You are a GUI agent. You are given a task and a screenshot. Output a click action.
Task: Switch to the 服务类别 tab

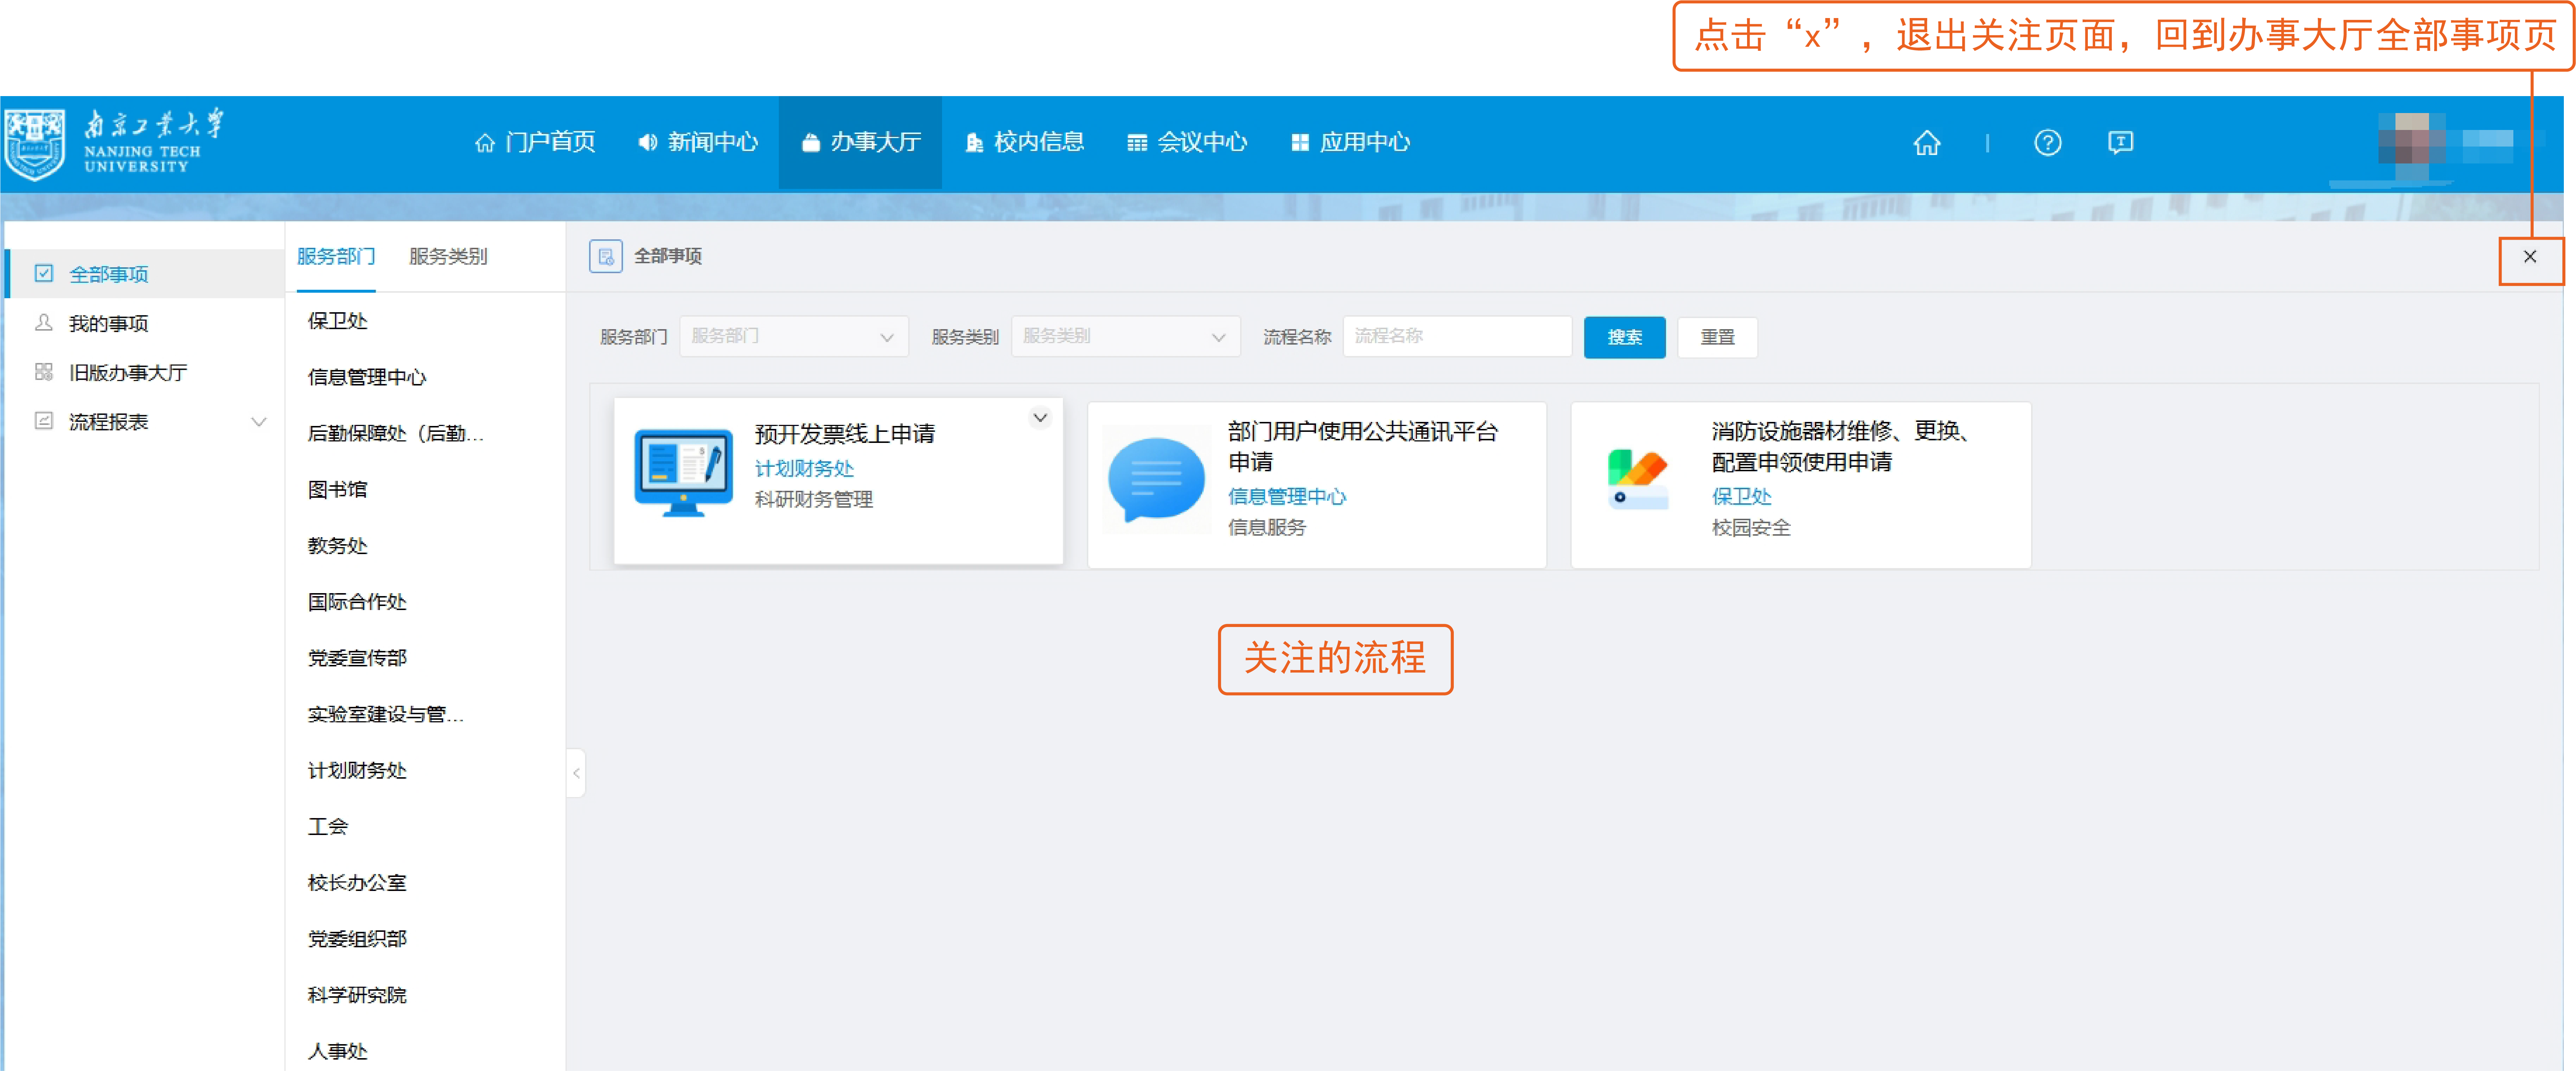pos(448,257)
